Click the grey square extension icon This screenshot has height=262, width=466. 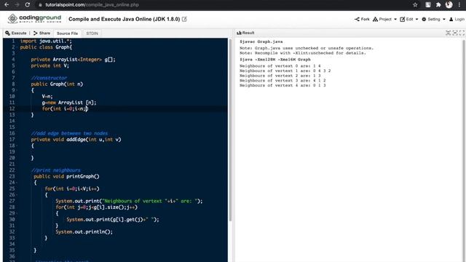(428, 5)
